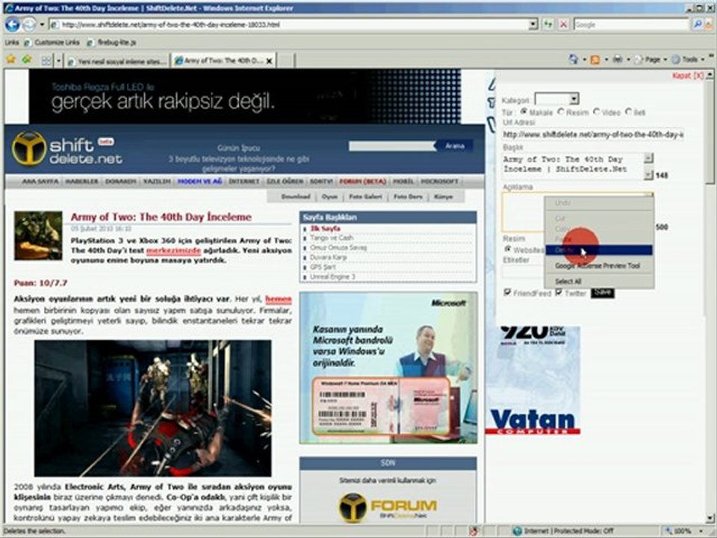Open 'Unreal Engine 3' page heading
717x538 pixels.
point(332,276)
